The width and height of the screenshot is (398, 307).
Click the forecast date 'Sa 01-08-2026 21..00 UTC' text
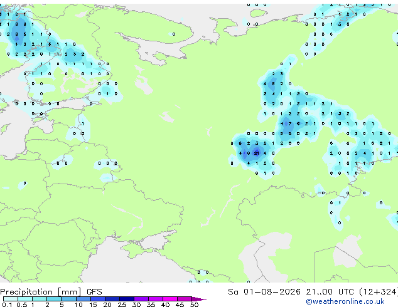click(291, 292)
